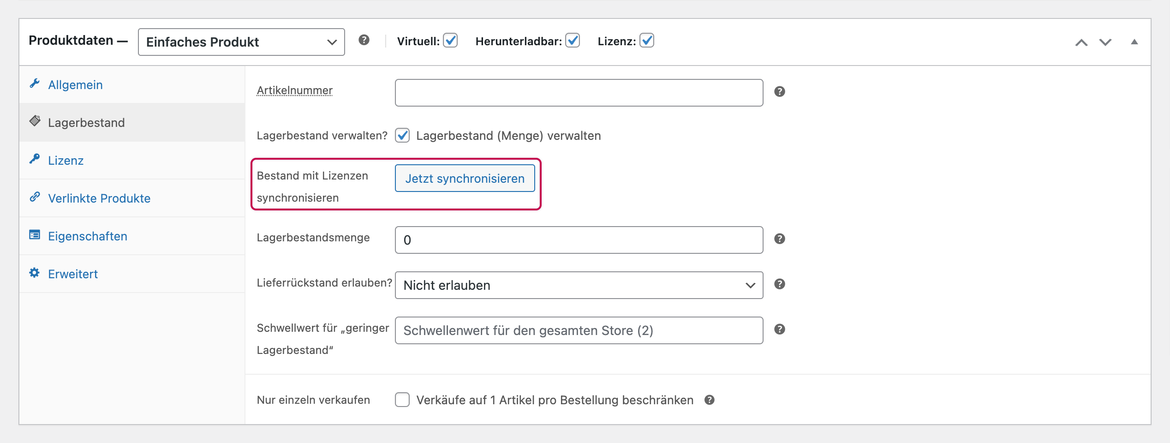The width and height of the screenshot is (1170, 443).
Task: Click the tag icon of Lagerbestand tab
Action: click(x=35, y=121)
